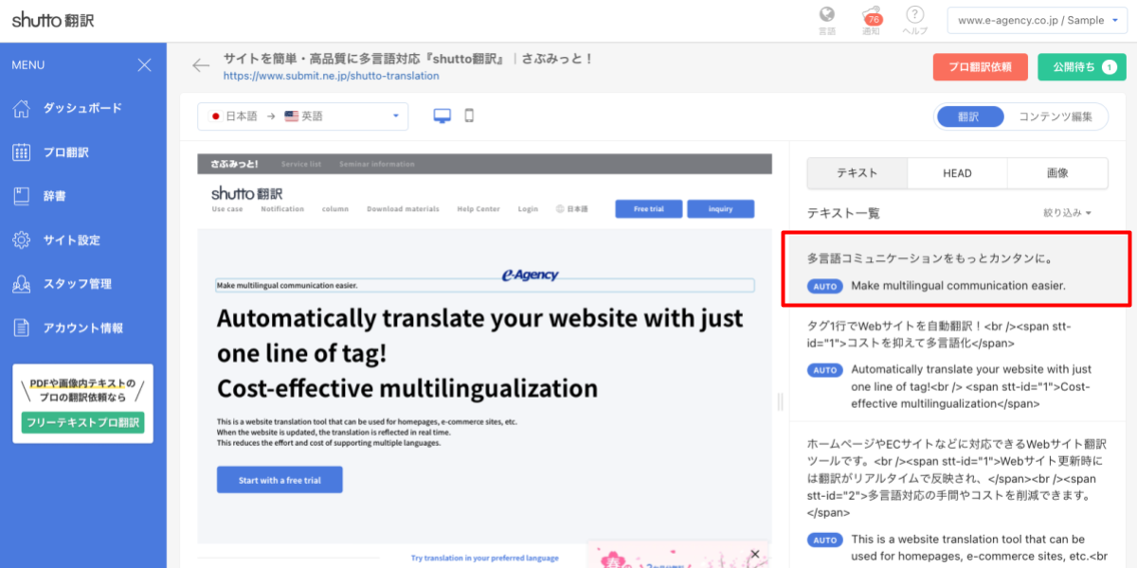Click highlighted Make multilingual communication easier preview box

click(x=485, y=285)
